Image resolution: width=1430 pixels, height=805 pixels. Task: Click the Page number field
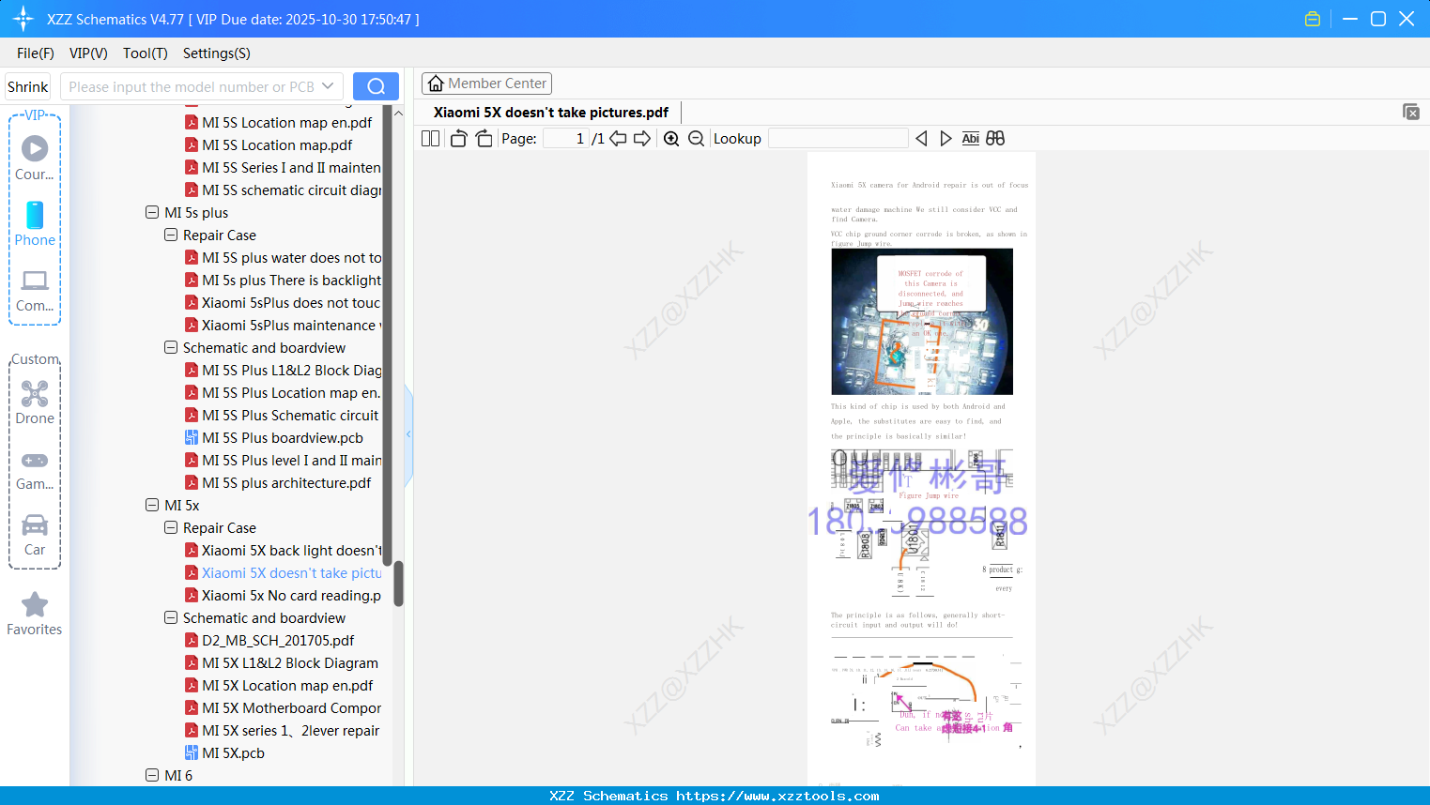click(566, 139)
